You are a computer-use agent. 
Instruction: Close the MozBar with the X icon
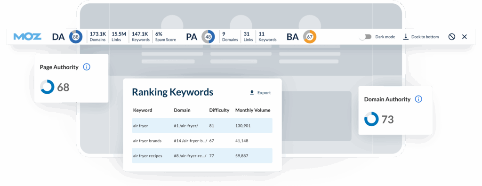[x=465, y=37]
